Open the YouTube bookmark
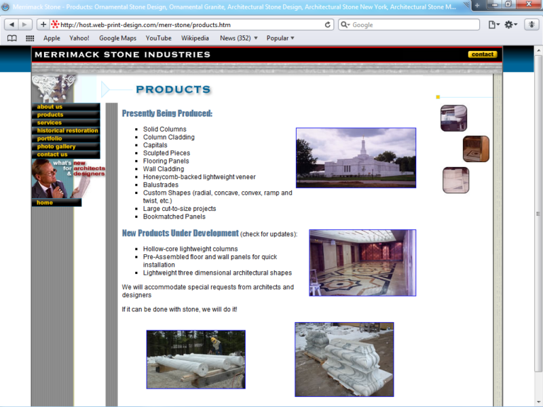The image size is (543, 407). click(x=158, y=38)
